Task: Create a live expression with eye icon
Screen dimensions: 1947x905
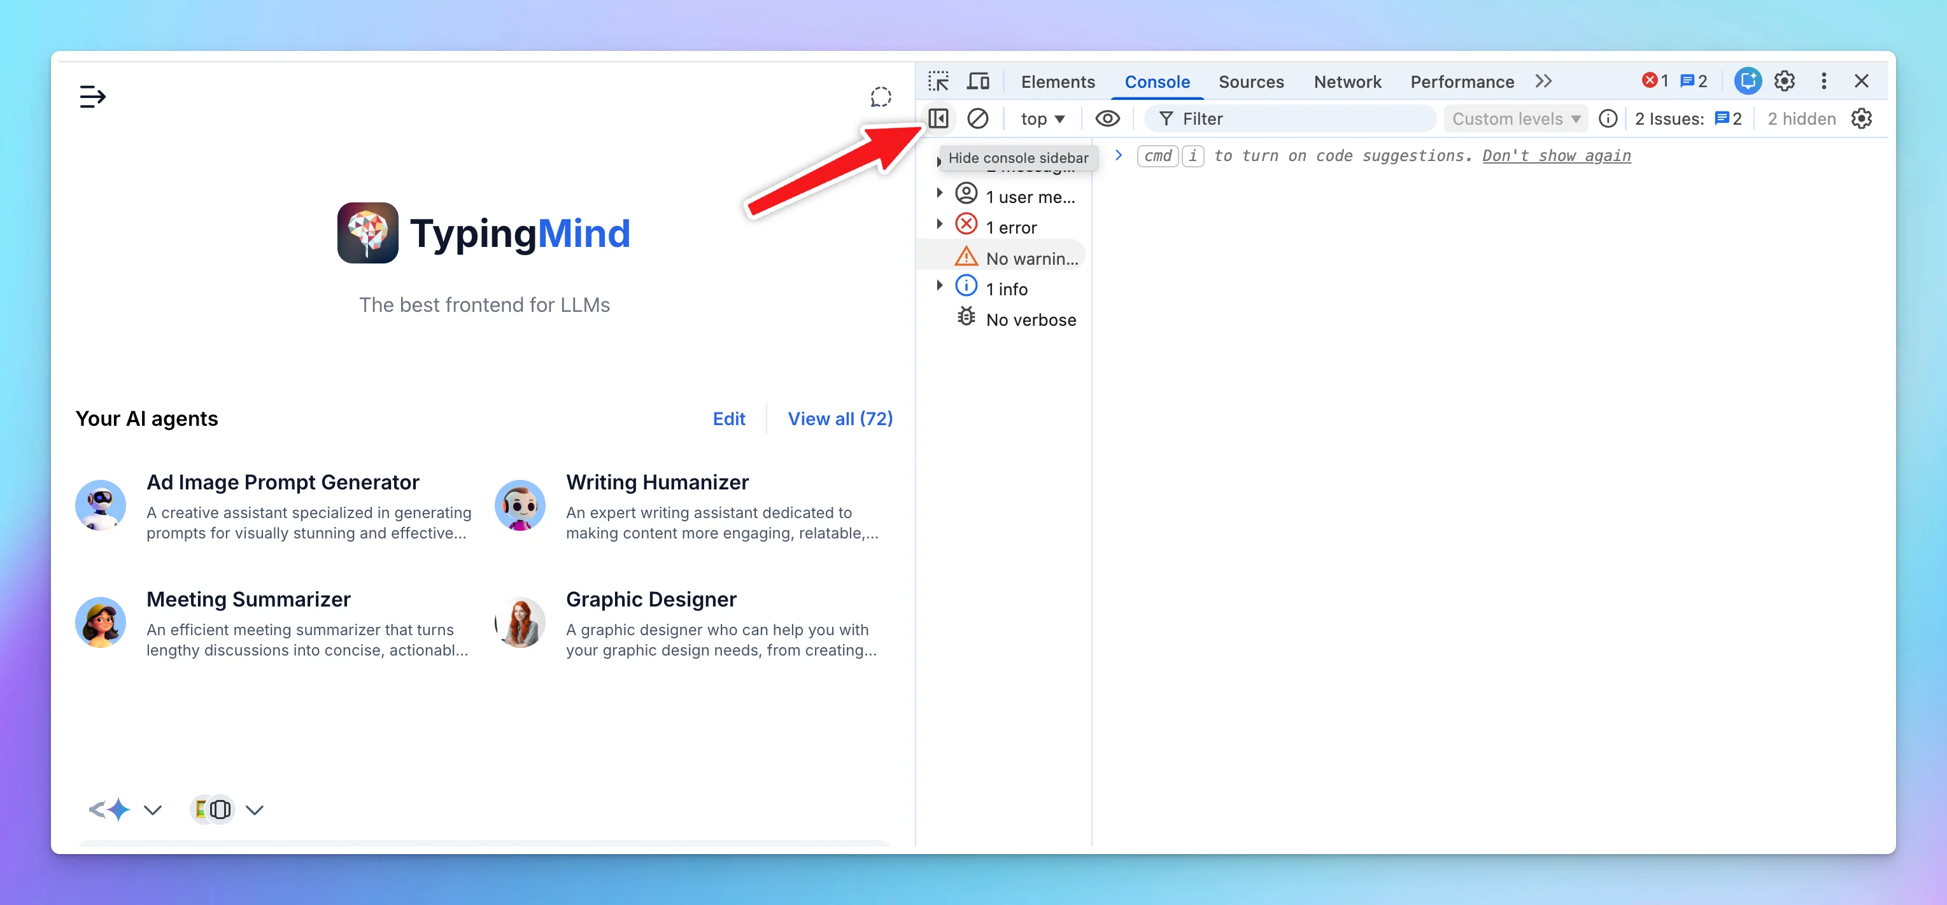Action: (1107, 118)
